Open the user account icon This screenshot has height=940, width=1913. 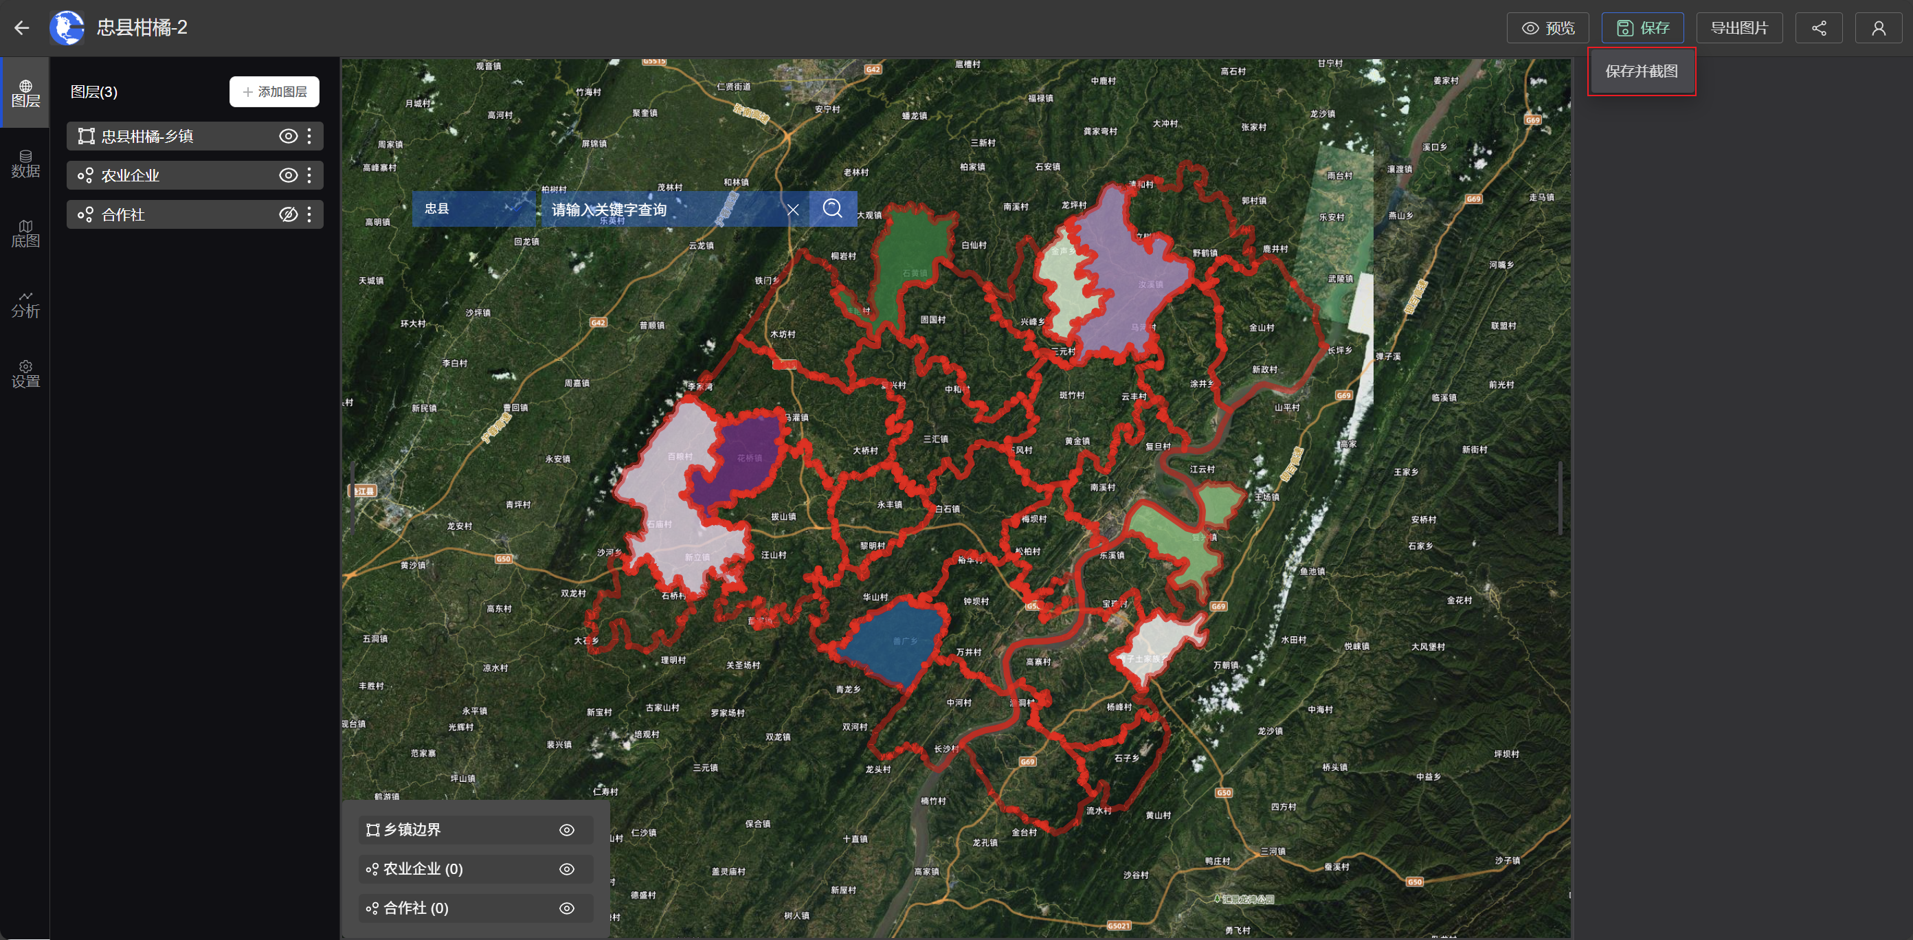pos(1878,28)
